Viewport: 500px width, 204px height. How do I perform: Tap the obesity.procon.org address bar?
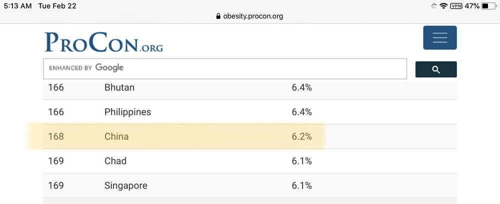pyautogui.click(x=249, y=16)
